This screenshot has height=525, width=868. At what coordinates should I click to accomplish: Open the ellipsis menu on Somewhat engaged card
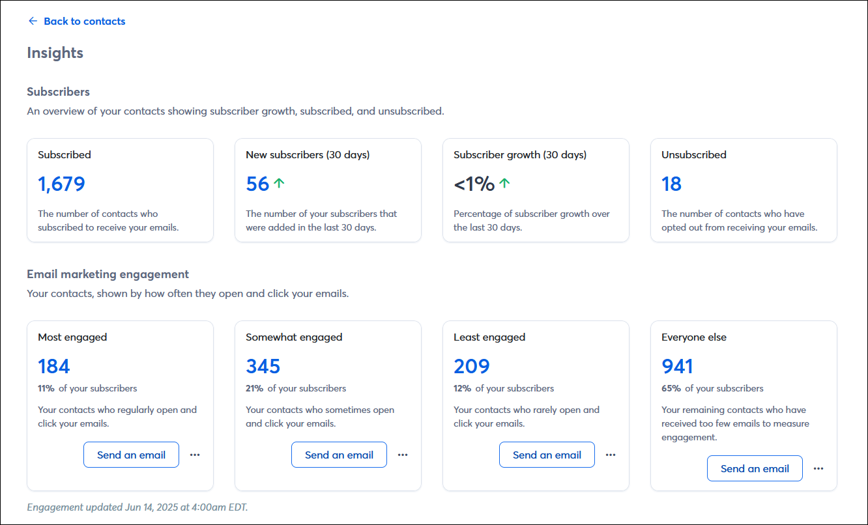point(403,454)
